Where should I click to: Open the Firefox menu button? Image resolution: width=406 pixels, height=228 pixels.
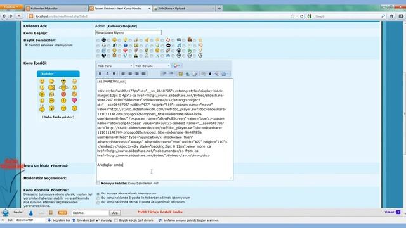coord(11,7)
